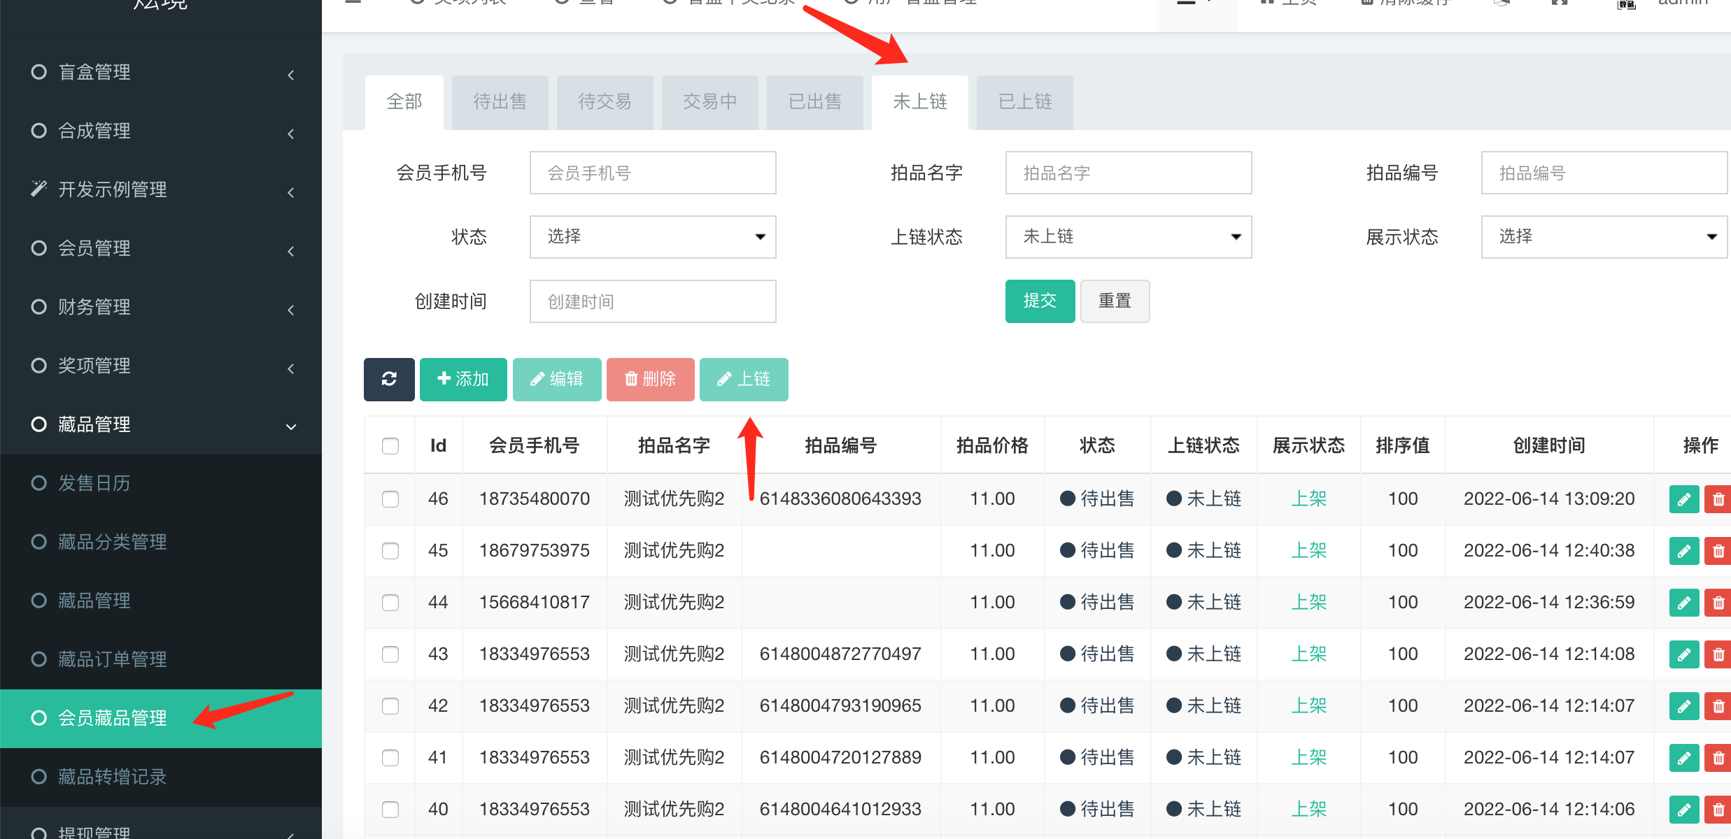Open the 上链状态 dropdown showing 未上链
The height and width of the screenshot is (839, 1731).
click(x=1128, y=237)
